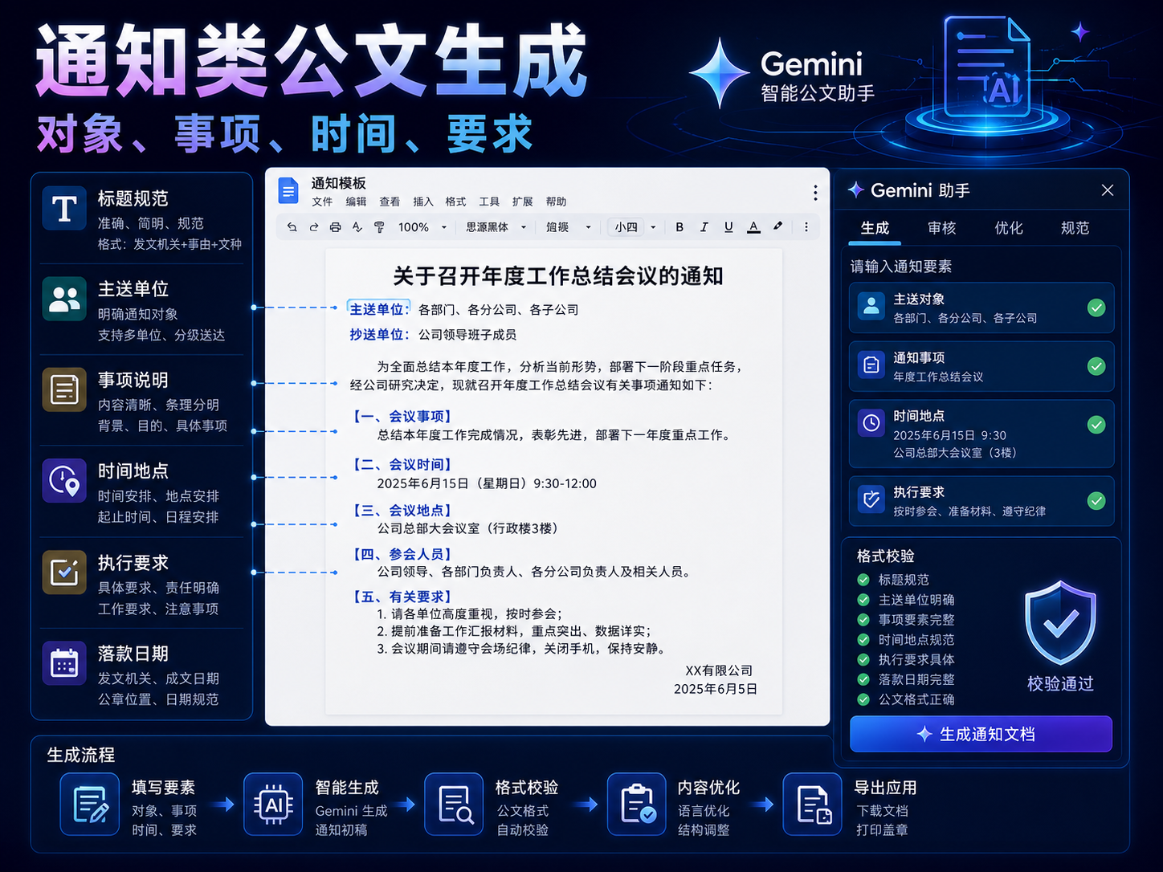Click the spell check icon
1163x872 pixels.
pos(357,227)
